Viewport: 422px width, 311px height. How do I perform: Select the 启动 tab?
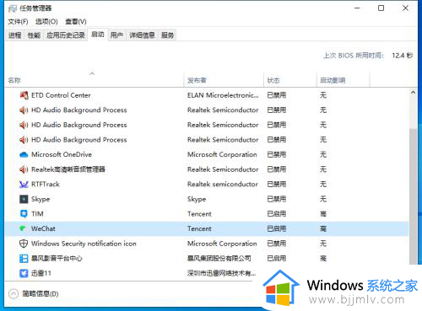pos(98,35)
